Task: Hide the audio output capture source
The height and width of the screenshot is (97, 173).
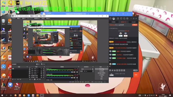Action: point(41,75)
